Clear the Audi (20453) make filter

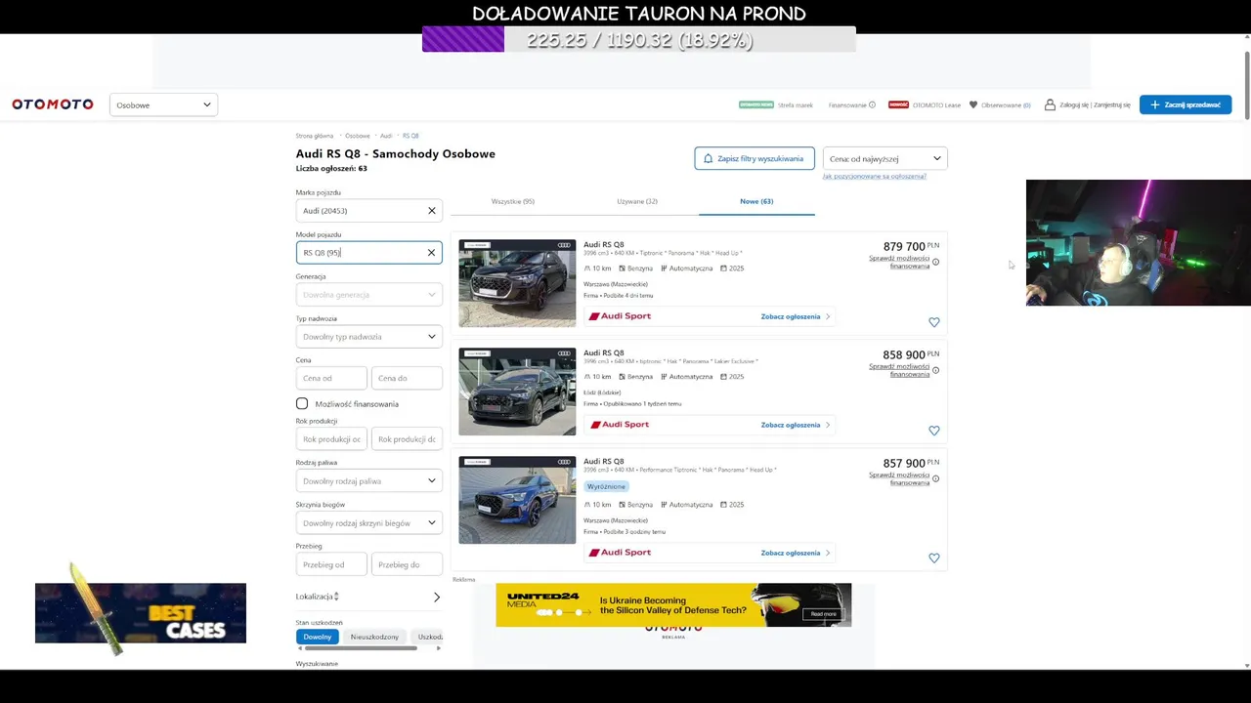pyautogui.click(x=431, y=211)
